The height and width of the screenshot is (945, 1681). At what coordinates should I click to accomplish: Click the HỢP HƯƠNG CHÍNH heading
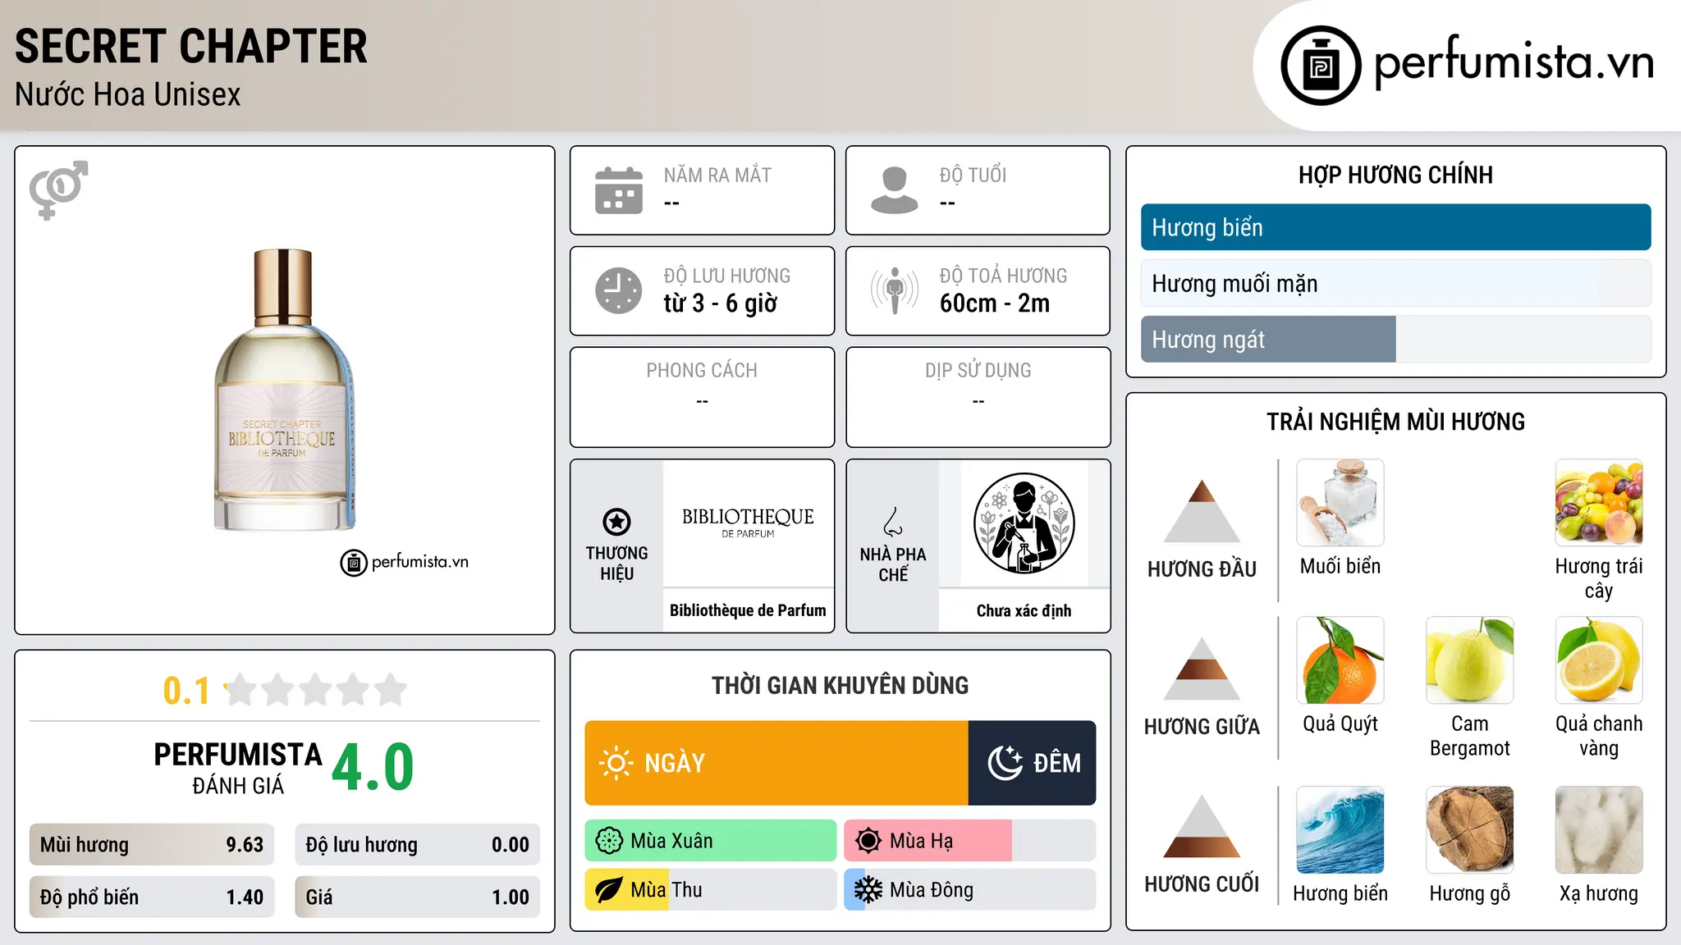1395,175
